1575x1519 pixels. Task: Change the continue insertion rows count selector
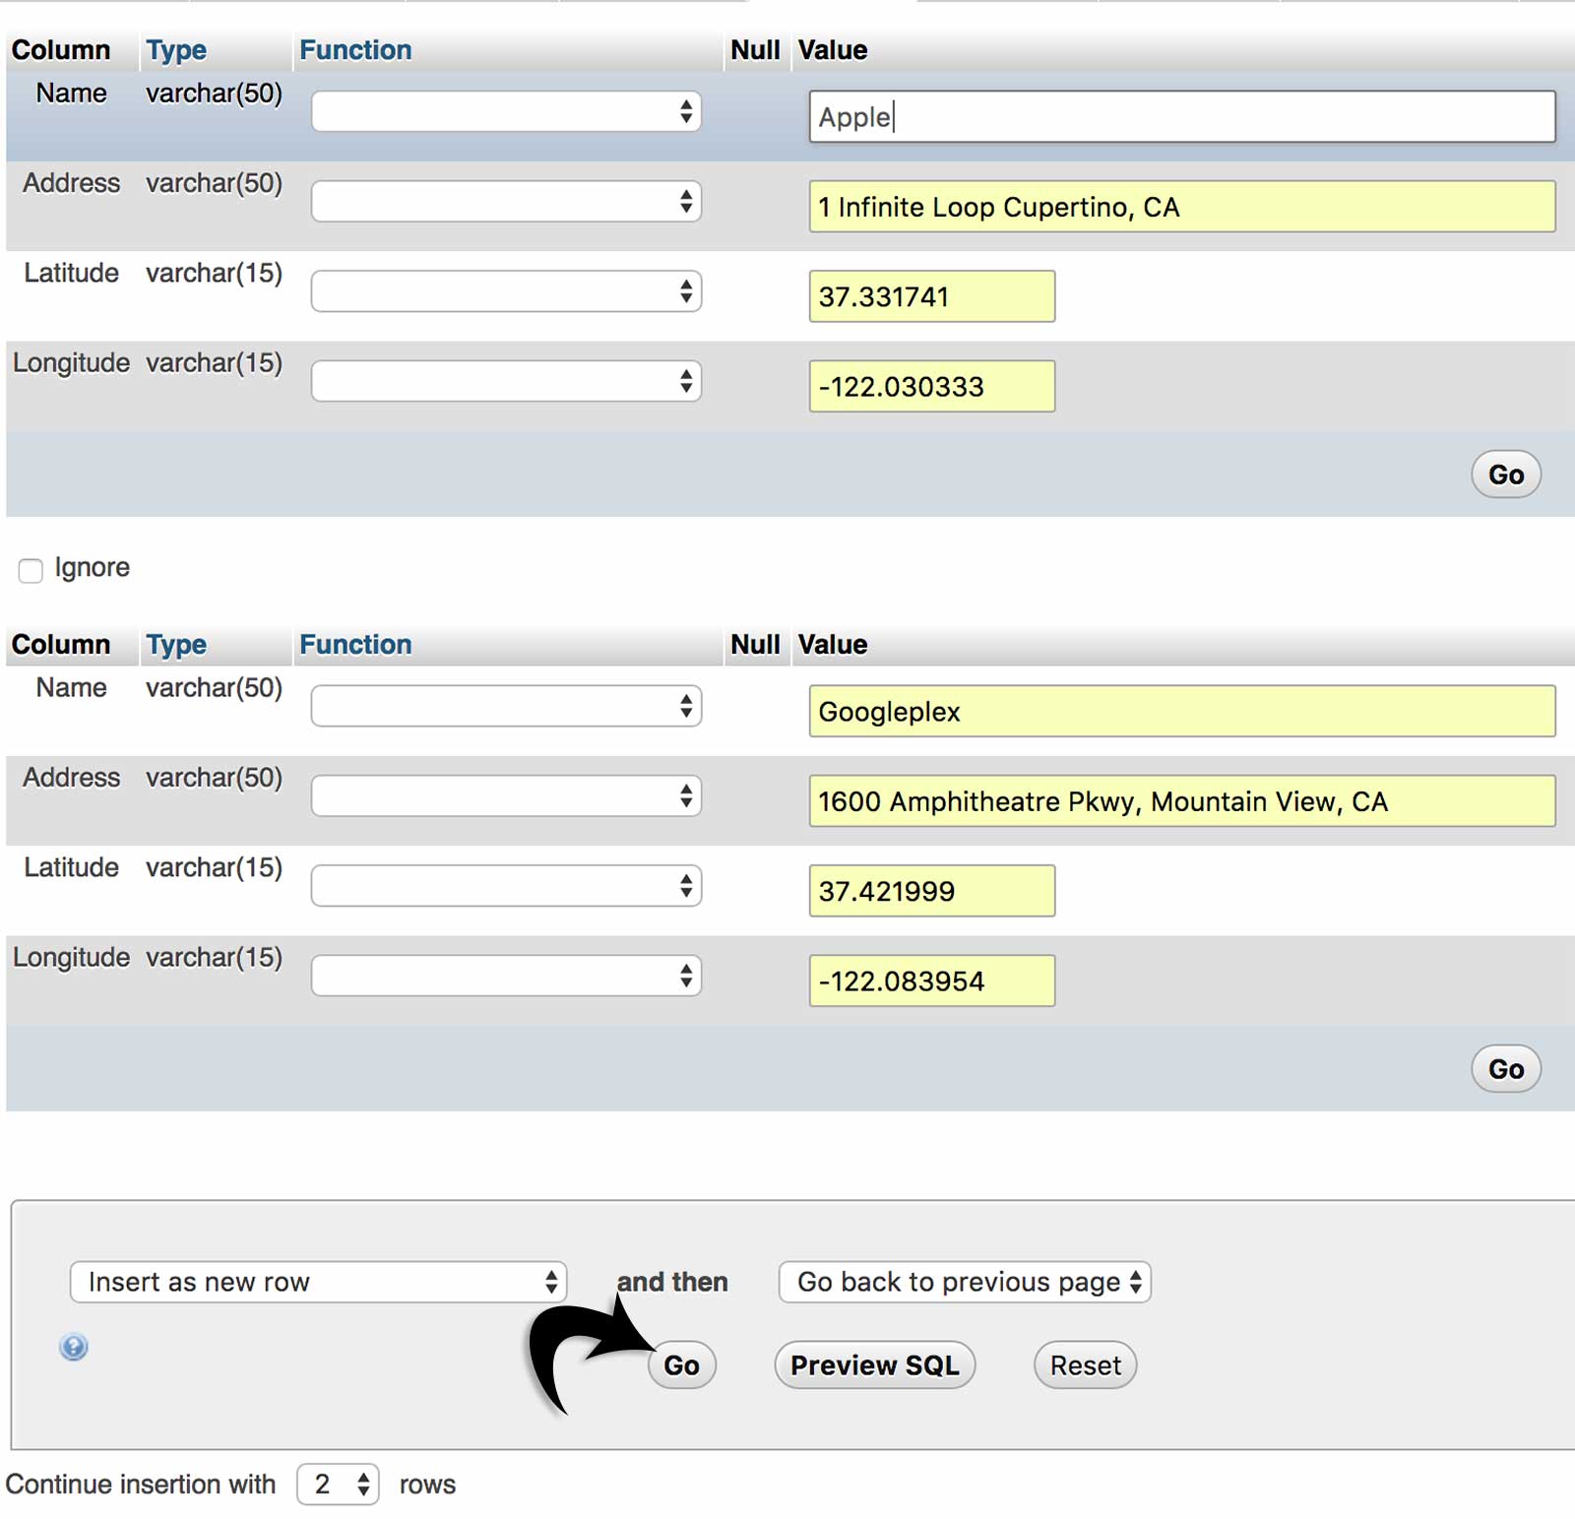tap(338, 1484)
